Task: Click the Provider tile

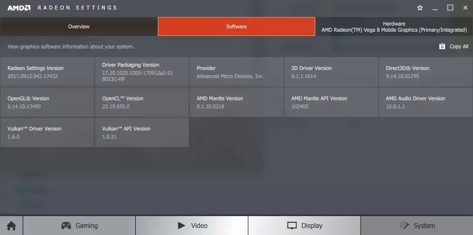Action: (x=236, y=72)
